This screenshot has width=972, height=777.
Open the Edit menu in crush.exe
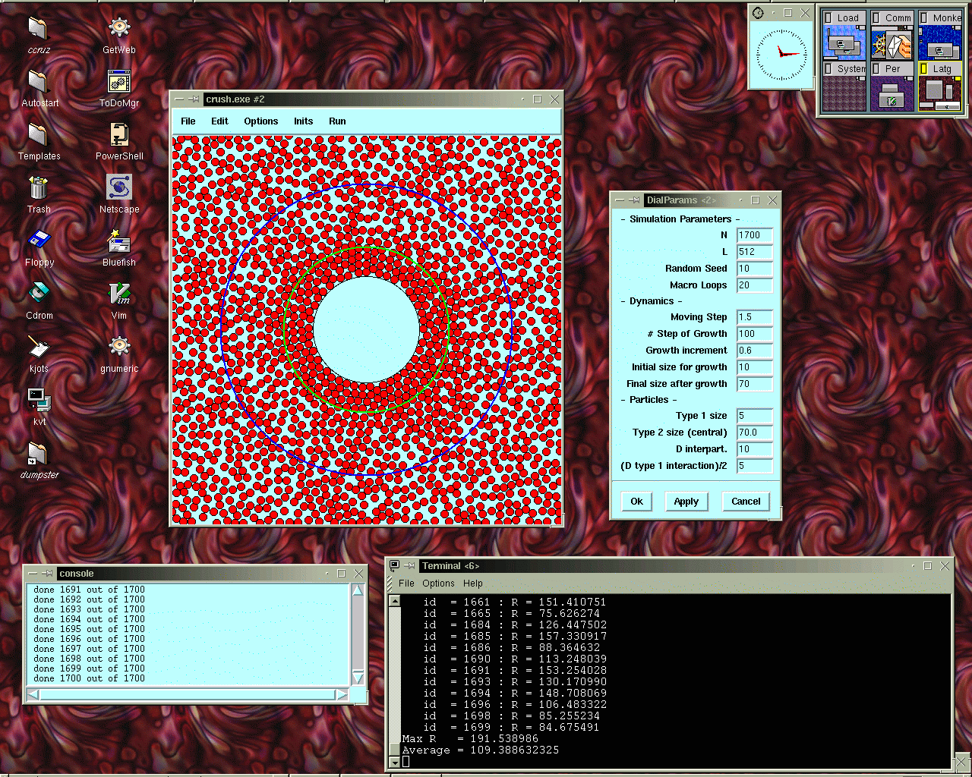(x=219, y=121)
